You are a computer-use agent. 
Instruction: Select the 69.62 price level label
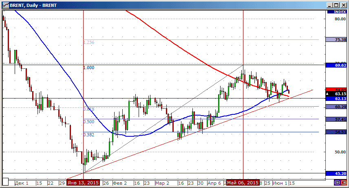click(x=336, y=65)
